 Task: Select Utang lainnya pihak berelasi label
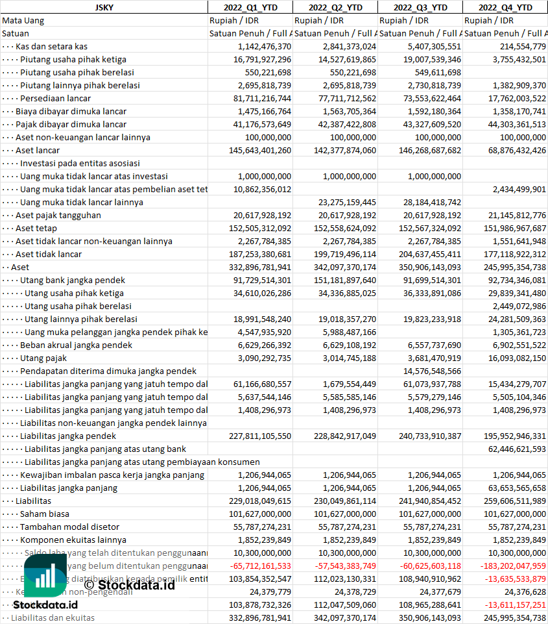pos(80,319)
